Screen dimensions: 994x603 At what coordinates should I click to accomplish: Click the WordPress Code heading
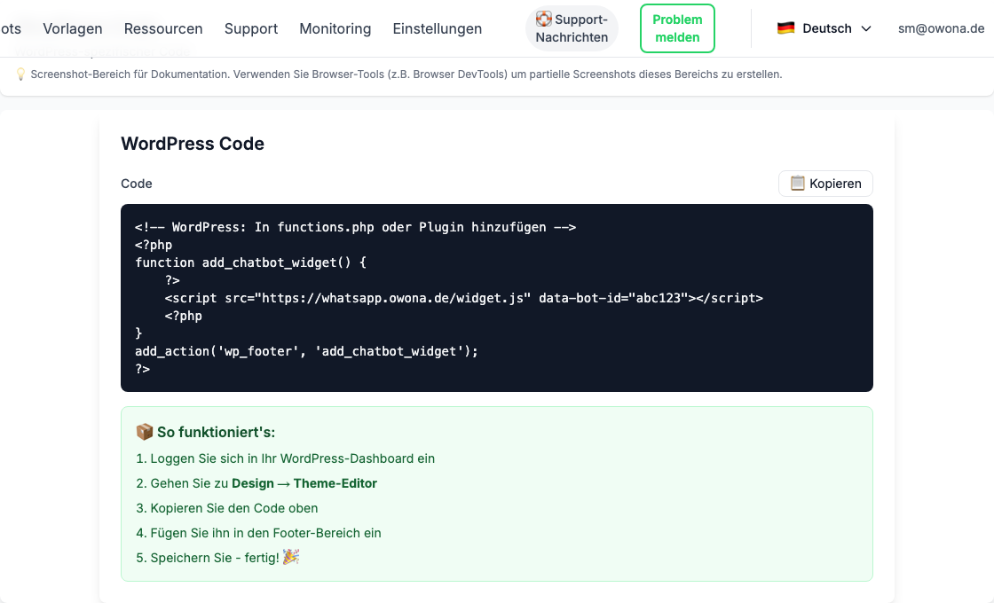(x=193, y=144)
